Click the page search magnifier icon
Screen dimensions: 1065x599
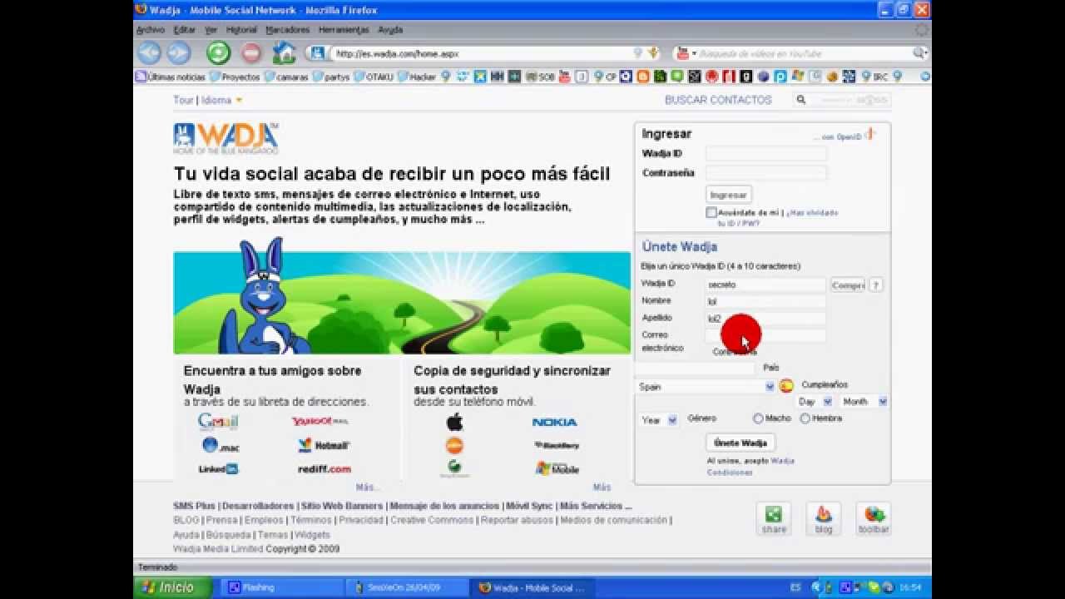point(800,100)
